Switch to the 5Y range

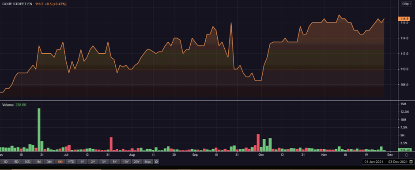pos(115,162)
